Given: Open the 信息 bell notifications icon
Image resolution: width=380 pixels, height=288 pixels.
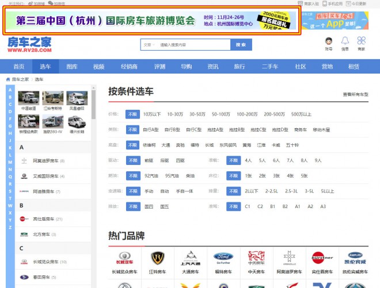Looking at the screenshot, I should (345, 41).
